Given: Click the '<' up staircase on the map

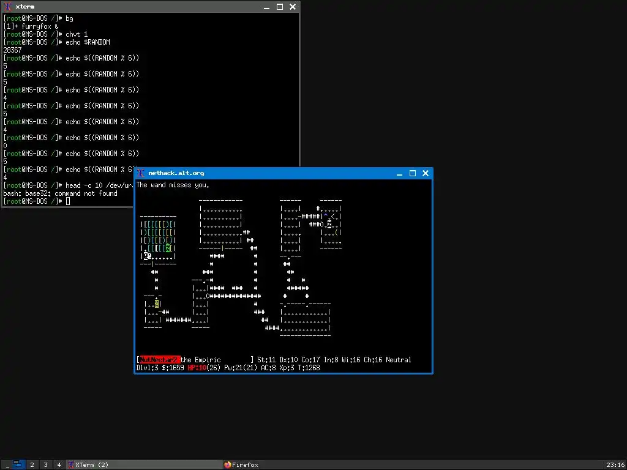Looking at the screenshot, I should pyautogui.click(x=332, y=217).
